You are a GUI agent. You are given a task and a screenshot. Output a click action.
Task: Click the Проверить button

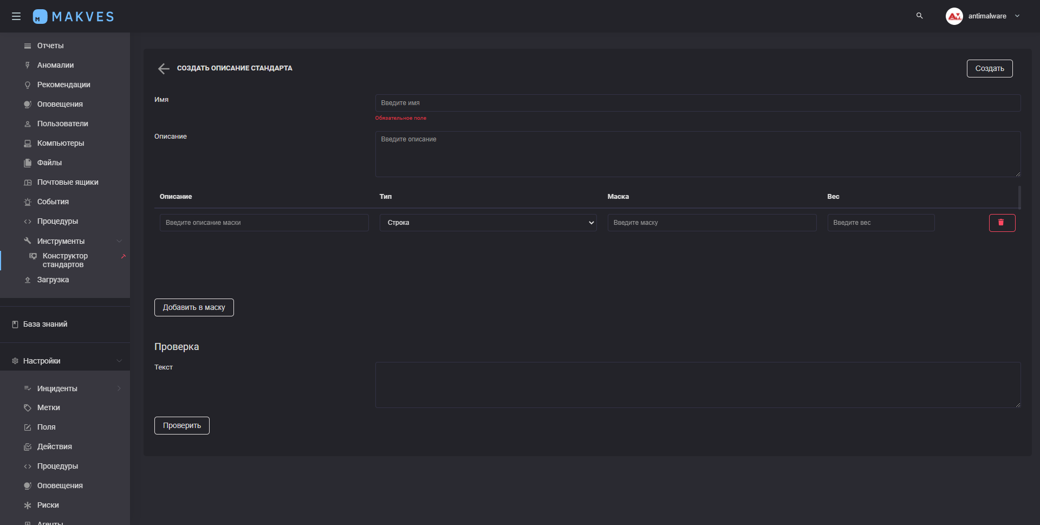182,425
